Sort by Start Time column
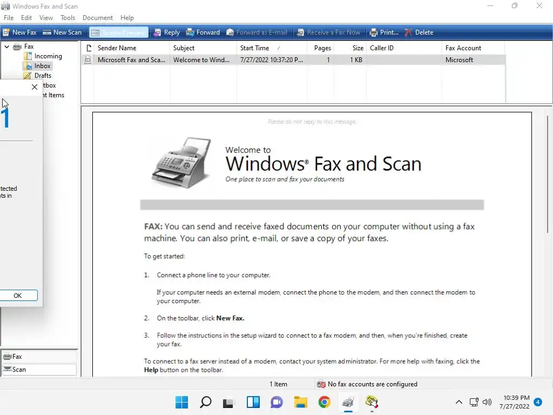This screenshot has width=553, height=415. coord(272,48)
